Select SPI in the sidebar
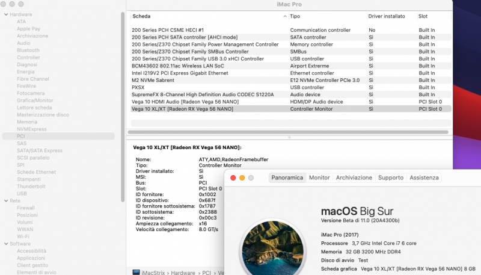This screenshot has width=481, height=275. 20,165
